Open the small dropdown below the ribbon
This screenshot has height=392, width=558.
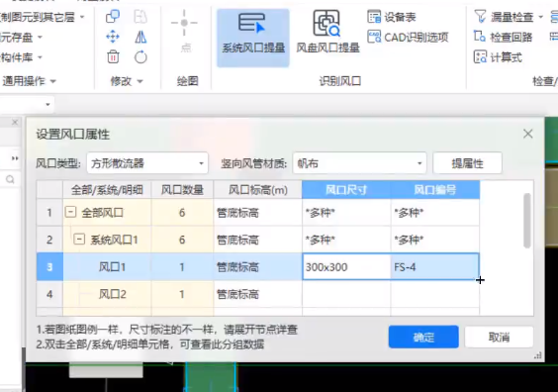coord(47,104)
